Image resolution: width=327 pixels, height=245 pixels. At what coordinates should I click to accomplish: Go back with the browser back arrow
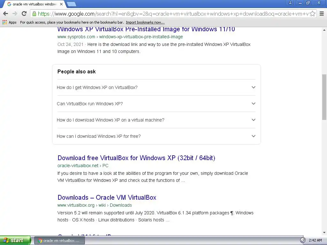pos(6,14)
